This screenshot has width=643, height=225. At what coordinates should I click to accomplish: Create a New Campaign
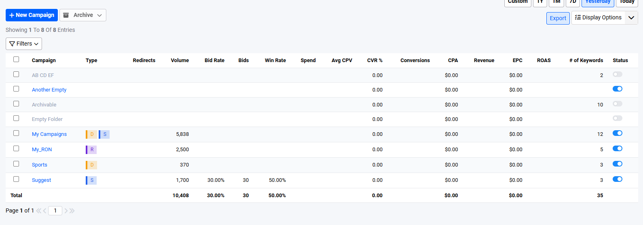pos(32,15)
